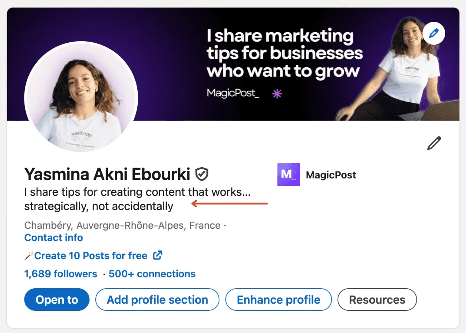466x333 pixels.
Task: Click the MagicPost company name link
Action: point(331,175)
